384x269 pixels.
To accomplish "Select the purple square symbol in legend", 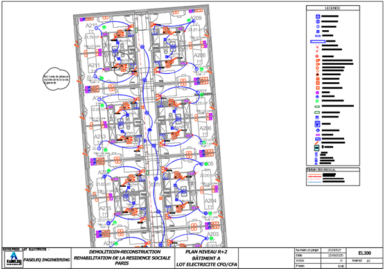I will pyautogui.click(x=317, y=92).
